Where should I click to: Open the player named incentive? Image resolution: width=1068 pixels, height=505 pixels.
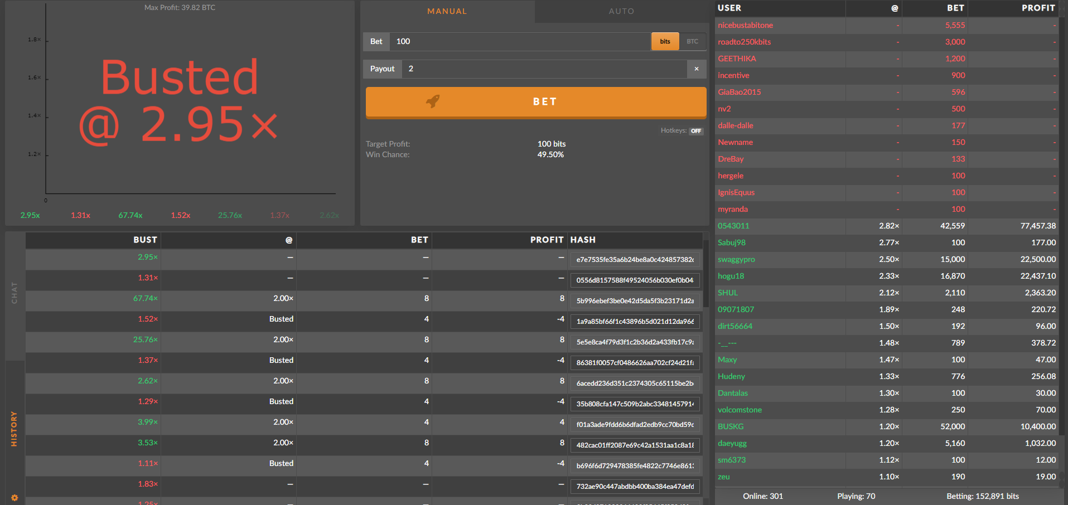[733, 75]
